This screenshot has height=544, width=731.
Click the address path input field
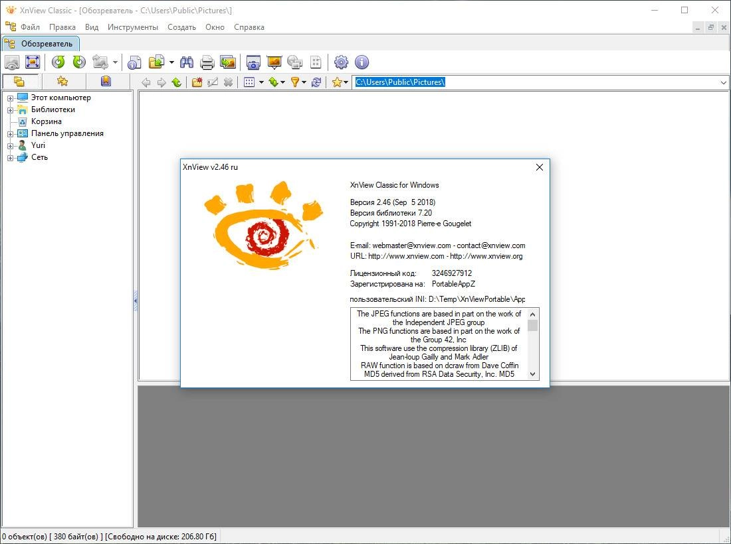pos(535,82)
